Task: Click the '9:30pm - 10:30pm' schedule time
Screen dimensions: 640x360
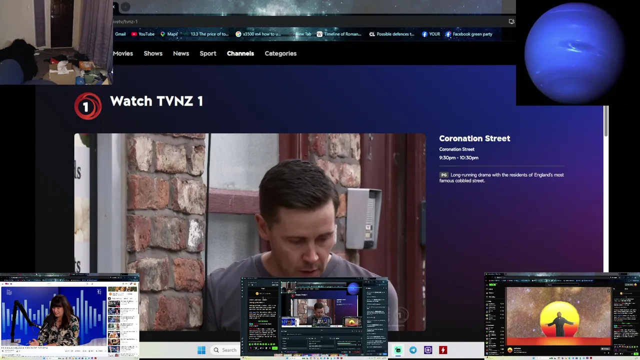Action: tap(458, 157)
